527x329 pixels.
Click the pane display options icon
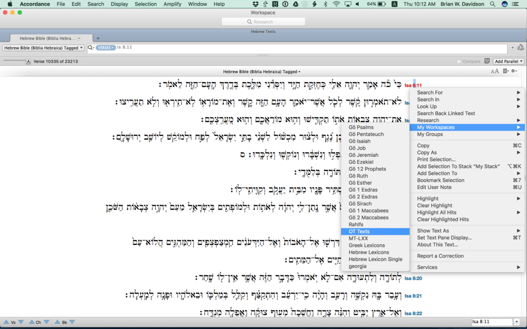tap(505, 71)
